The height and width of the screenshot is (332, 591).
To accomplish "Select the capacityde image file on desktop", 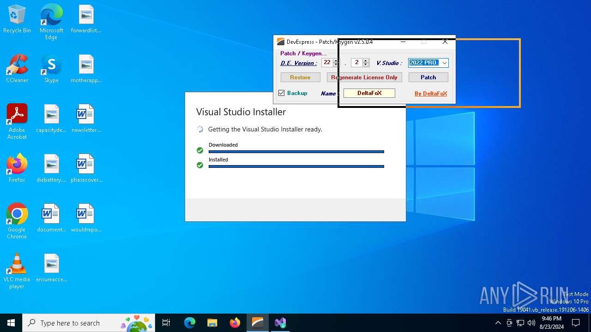I will tap(51, 119).
